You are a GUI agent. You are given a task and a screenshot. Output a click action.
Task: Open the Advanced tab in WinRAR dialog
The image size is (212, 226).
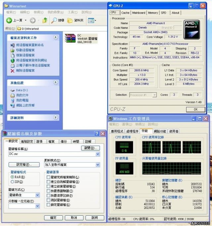[x=27, y=141]
